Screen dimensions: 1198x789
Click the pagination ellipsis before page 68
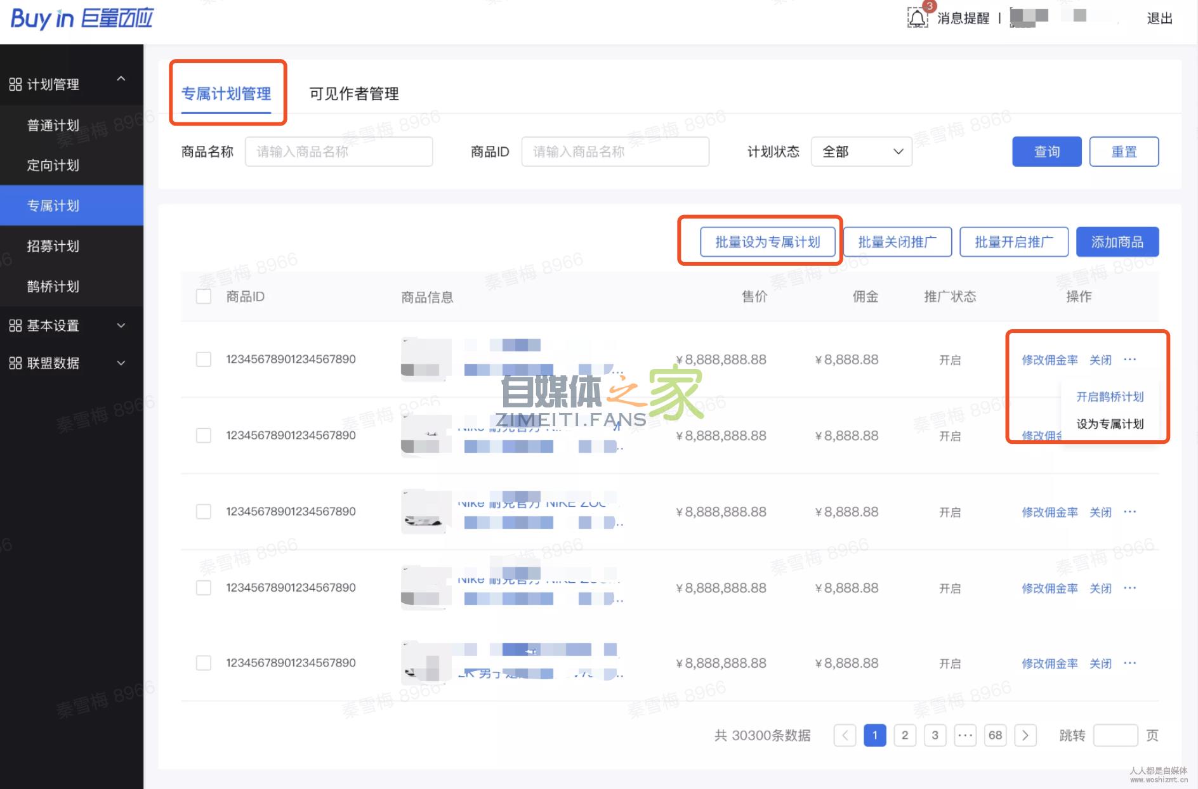(965, 736)
